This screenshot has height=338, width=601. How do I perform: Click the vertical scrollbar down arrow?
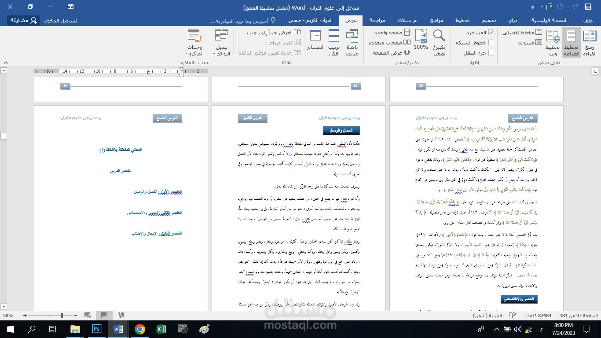coord(4,306)
